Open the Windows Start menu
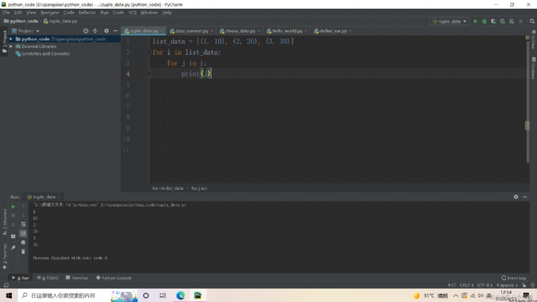537x302 pixels. pyautogui.click(x=9, y=295)
